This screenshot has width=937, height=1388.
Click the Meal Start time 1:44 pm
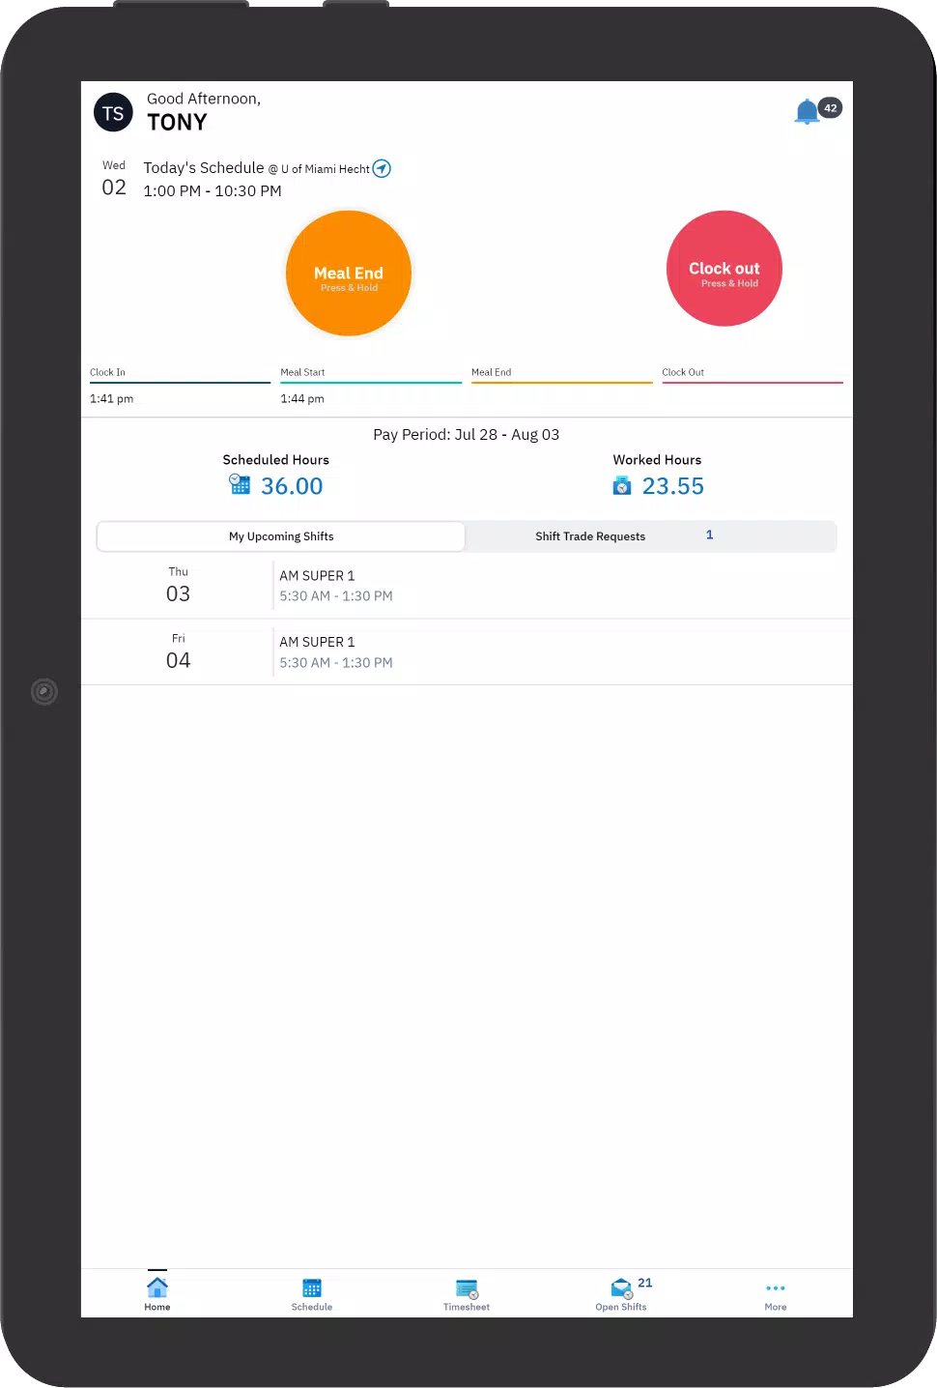tap(302, 398)
